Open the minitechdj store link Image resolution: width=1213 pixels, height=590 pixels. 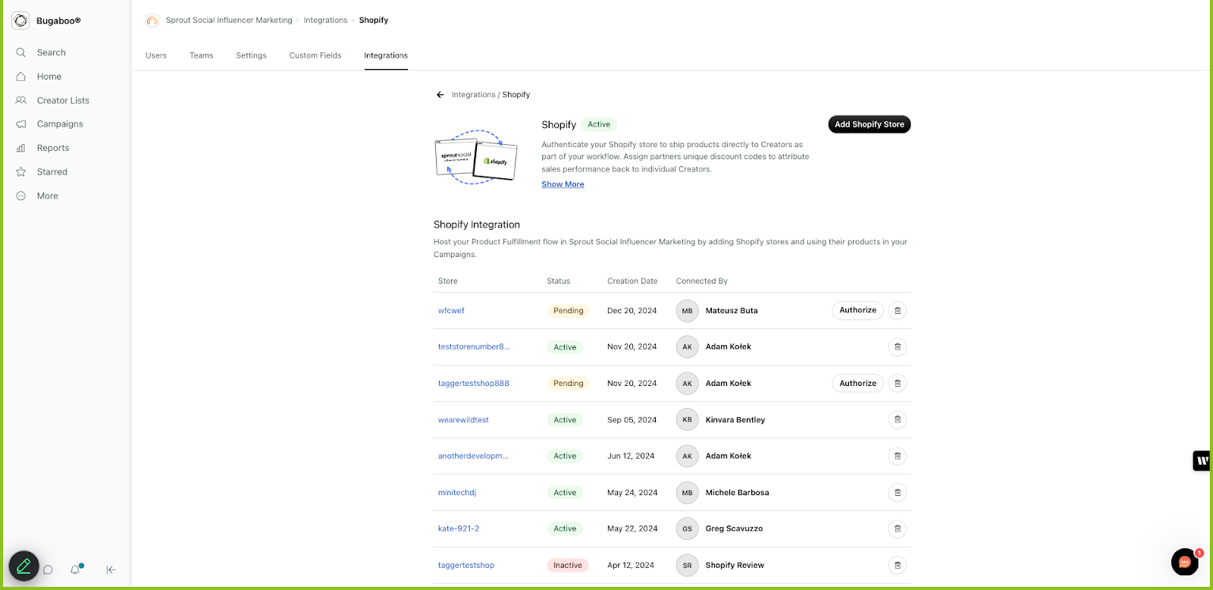click(x=457, y=493)
